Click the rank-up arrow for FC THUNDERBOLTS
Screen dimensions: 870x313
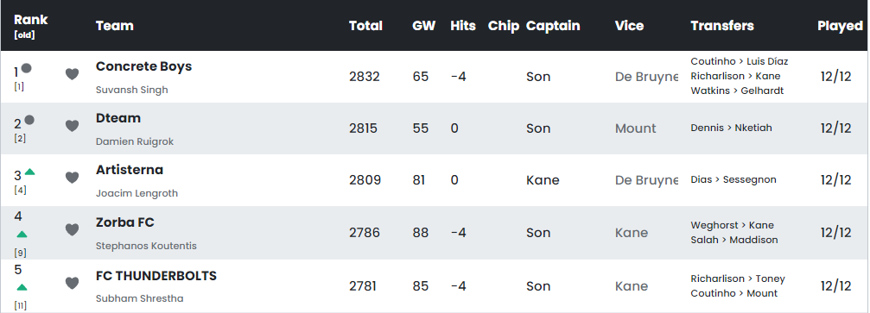coord(22,287)
